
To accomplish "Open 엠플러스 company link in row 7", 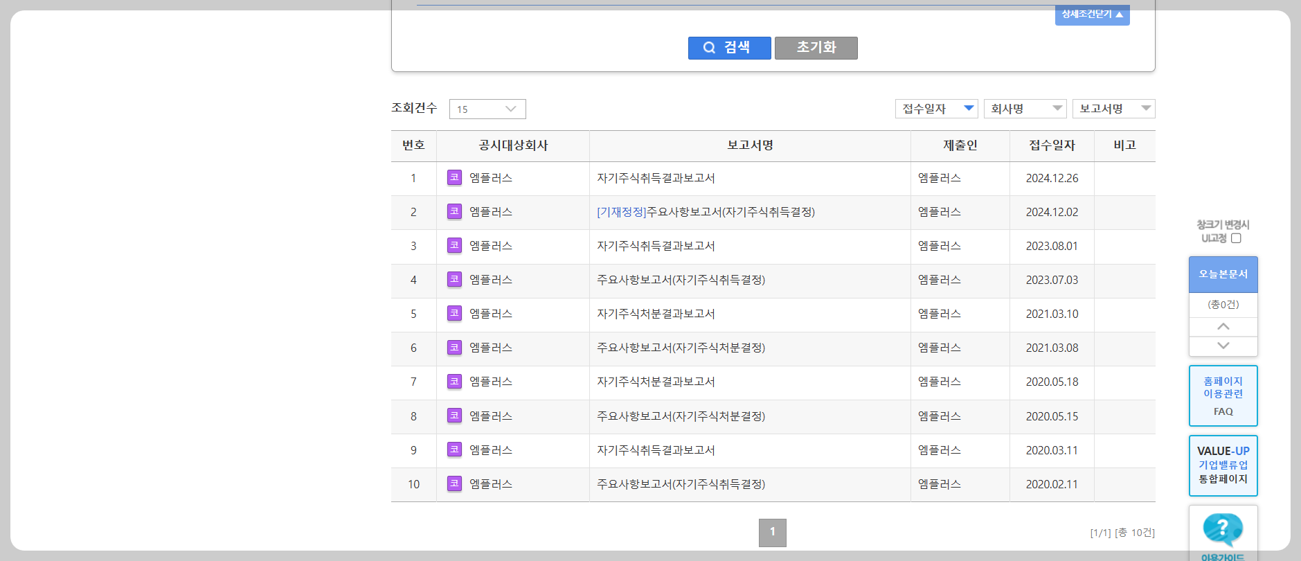I will click(x=491, y=382).
